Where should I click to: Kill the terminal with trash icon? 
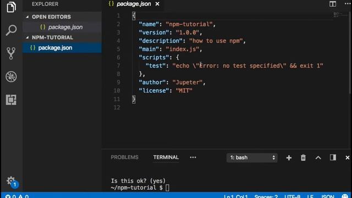[x=303, y=158]
